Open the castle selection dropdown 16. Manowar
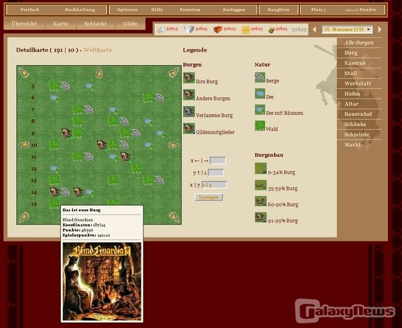Screen dimensions: 402x328 347,30
